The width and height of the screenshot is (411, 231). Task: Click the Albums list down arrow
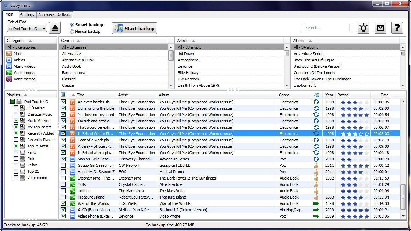point(403,86)
